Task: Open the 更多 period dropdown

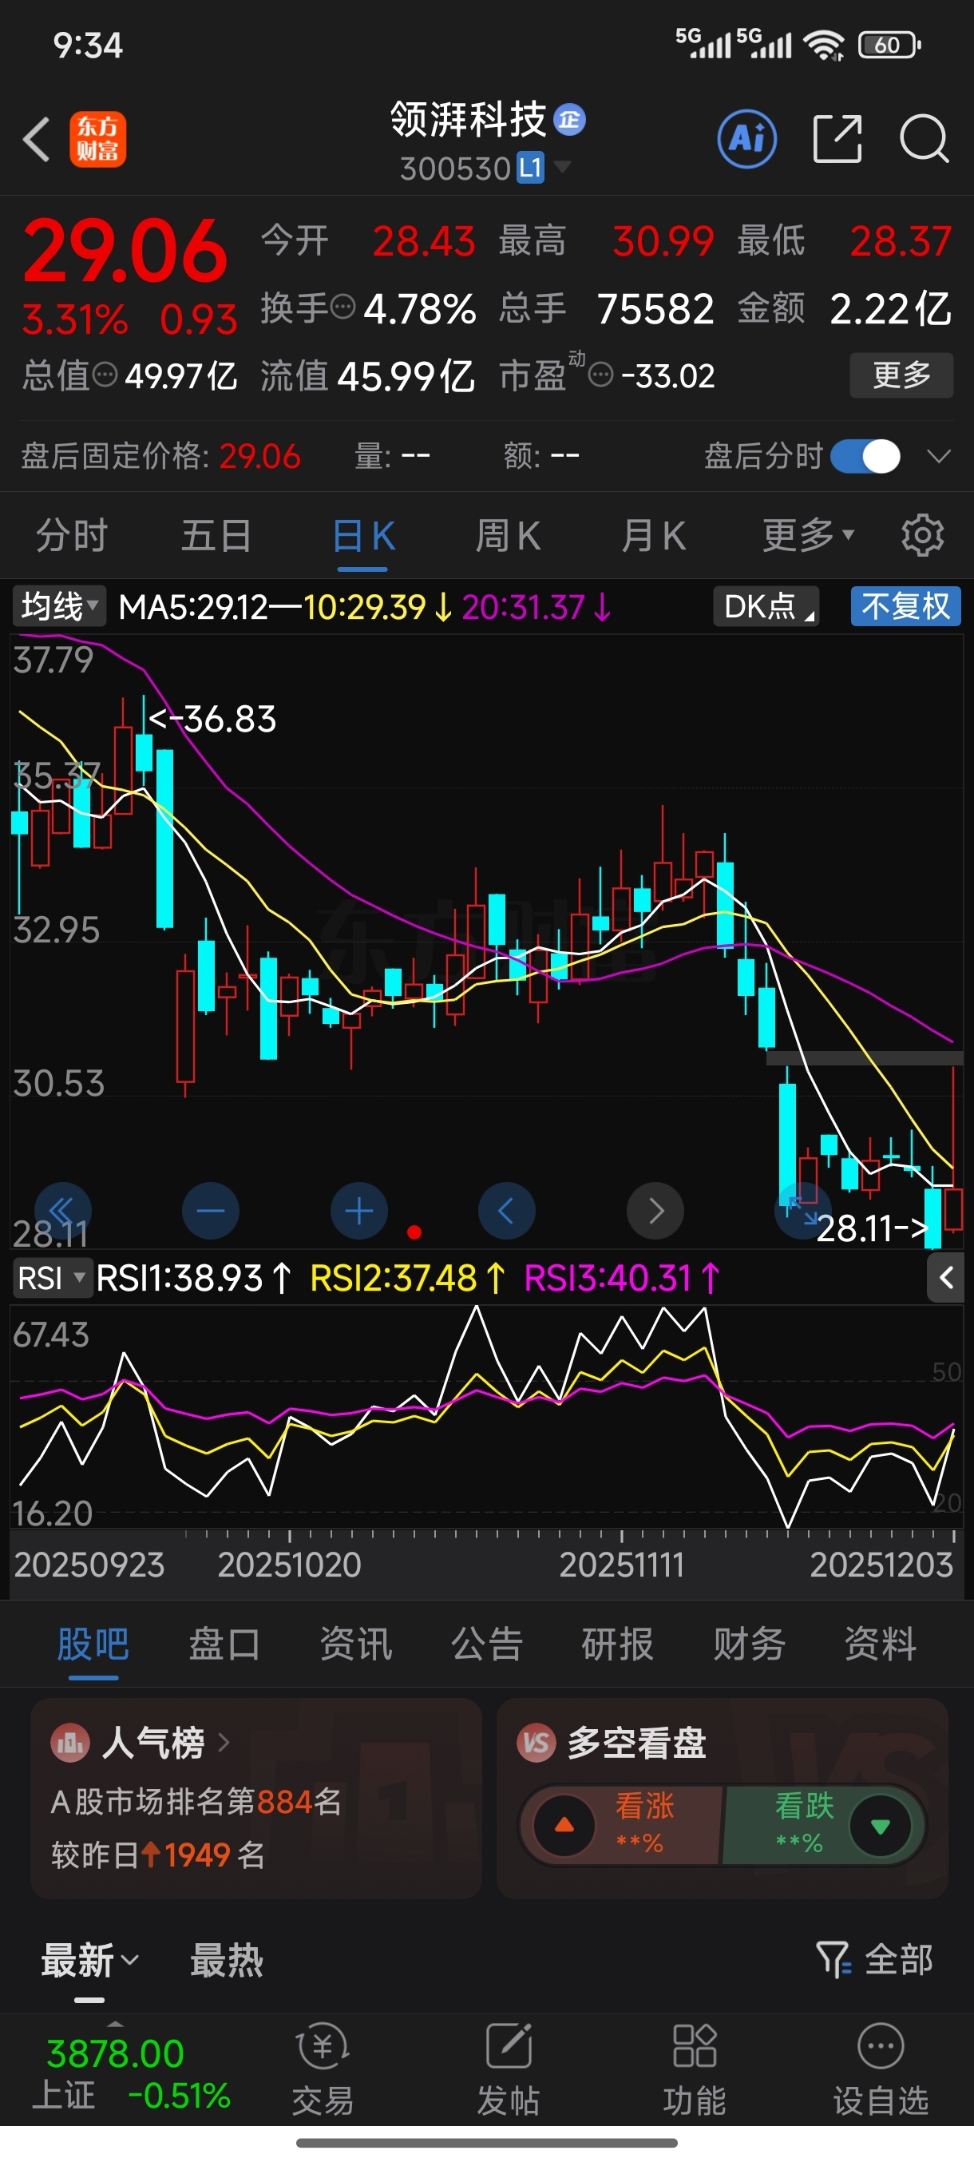Action: (808, 536)
